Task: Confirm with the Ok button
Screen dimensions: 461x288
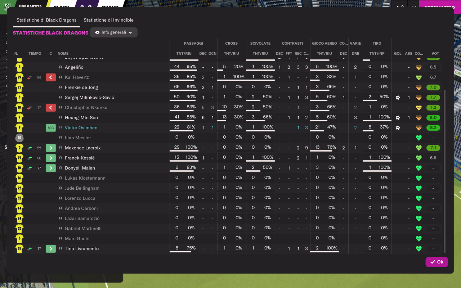Action: tap(437, 262)
